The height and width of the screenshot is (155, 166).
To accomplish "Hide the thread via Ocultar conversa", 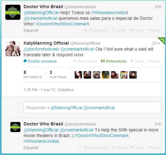I will click(40, 61).
